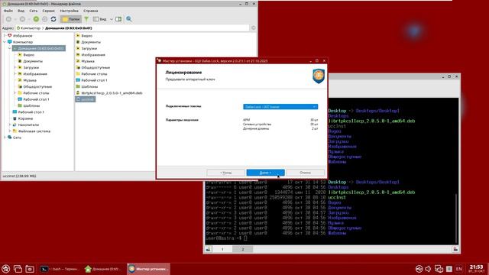Click the Назад button in installer wizard

[x=226, y=173]
